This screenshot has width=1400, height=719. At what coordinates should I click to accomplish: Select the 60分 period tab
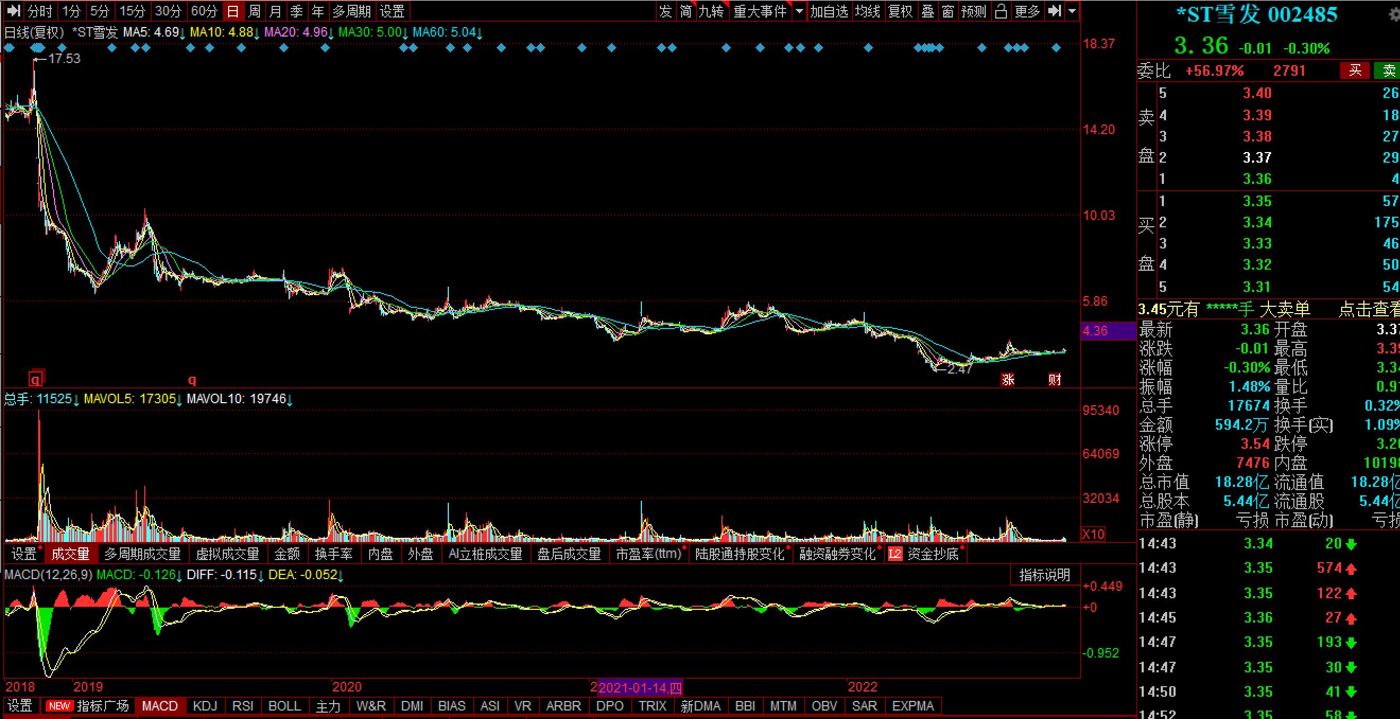point(204,11)
